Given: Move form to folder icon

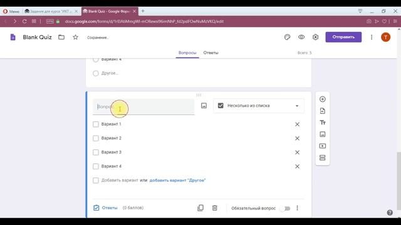Looking at the screenshot, I should coord(61,37).
